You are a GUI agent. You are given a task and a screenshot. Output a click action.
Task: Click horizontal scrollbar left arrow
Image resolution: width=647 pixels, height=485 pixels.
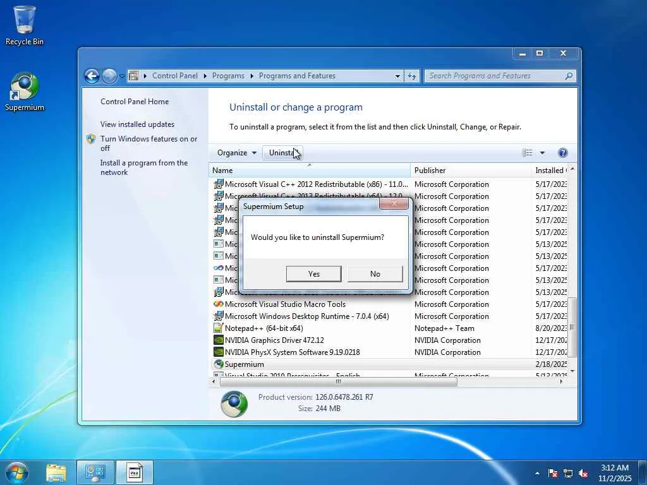pos(214,382)
